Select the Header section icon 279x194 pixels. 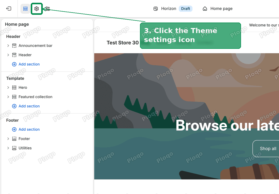tap(14, 55)
